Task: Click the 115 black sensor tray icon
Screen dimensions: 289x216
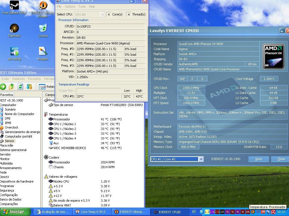Action: 222,212
